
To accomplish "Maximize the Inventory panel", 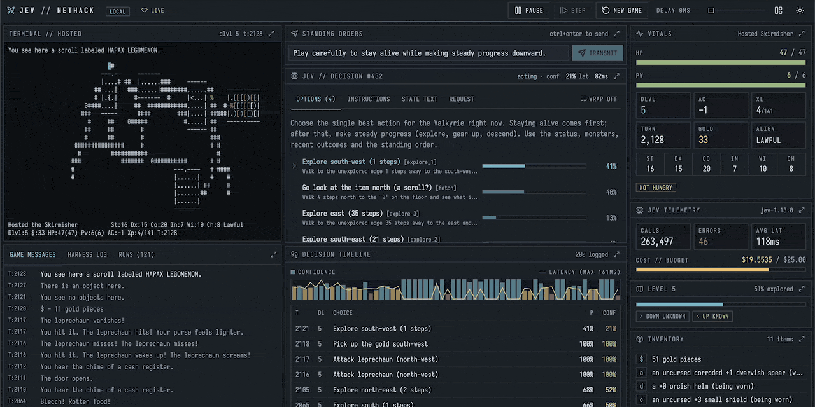I will (802, 339).
